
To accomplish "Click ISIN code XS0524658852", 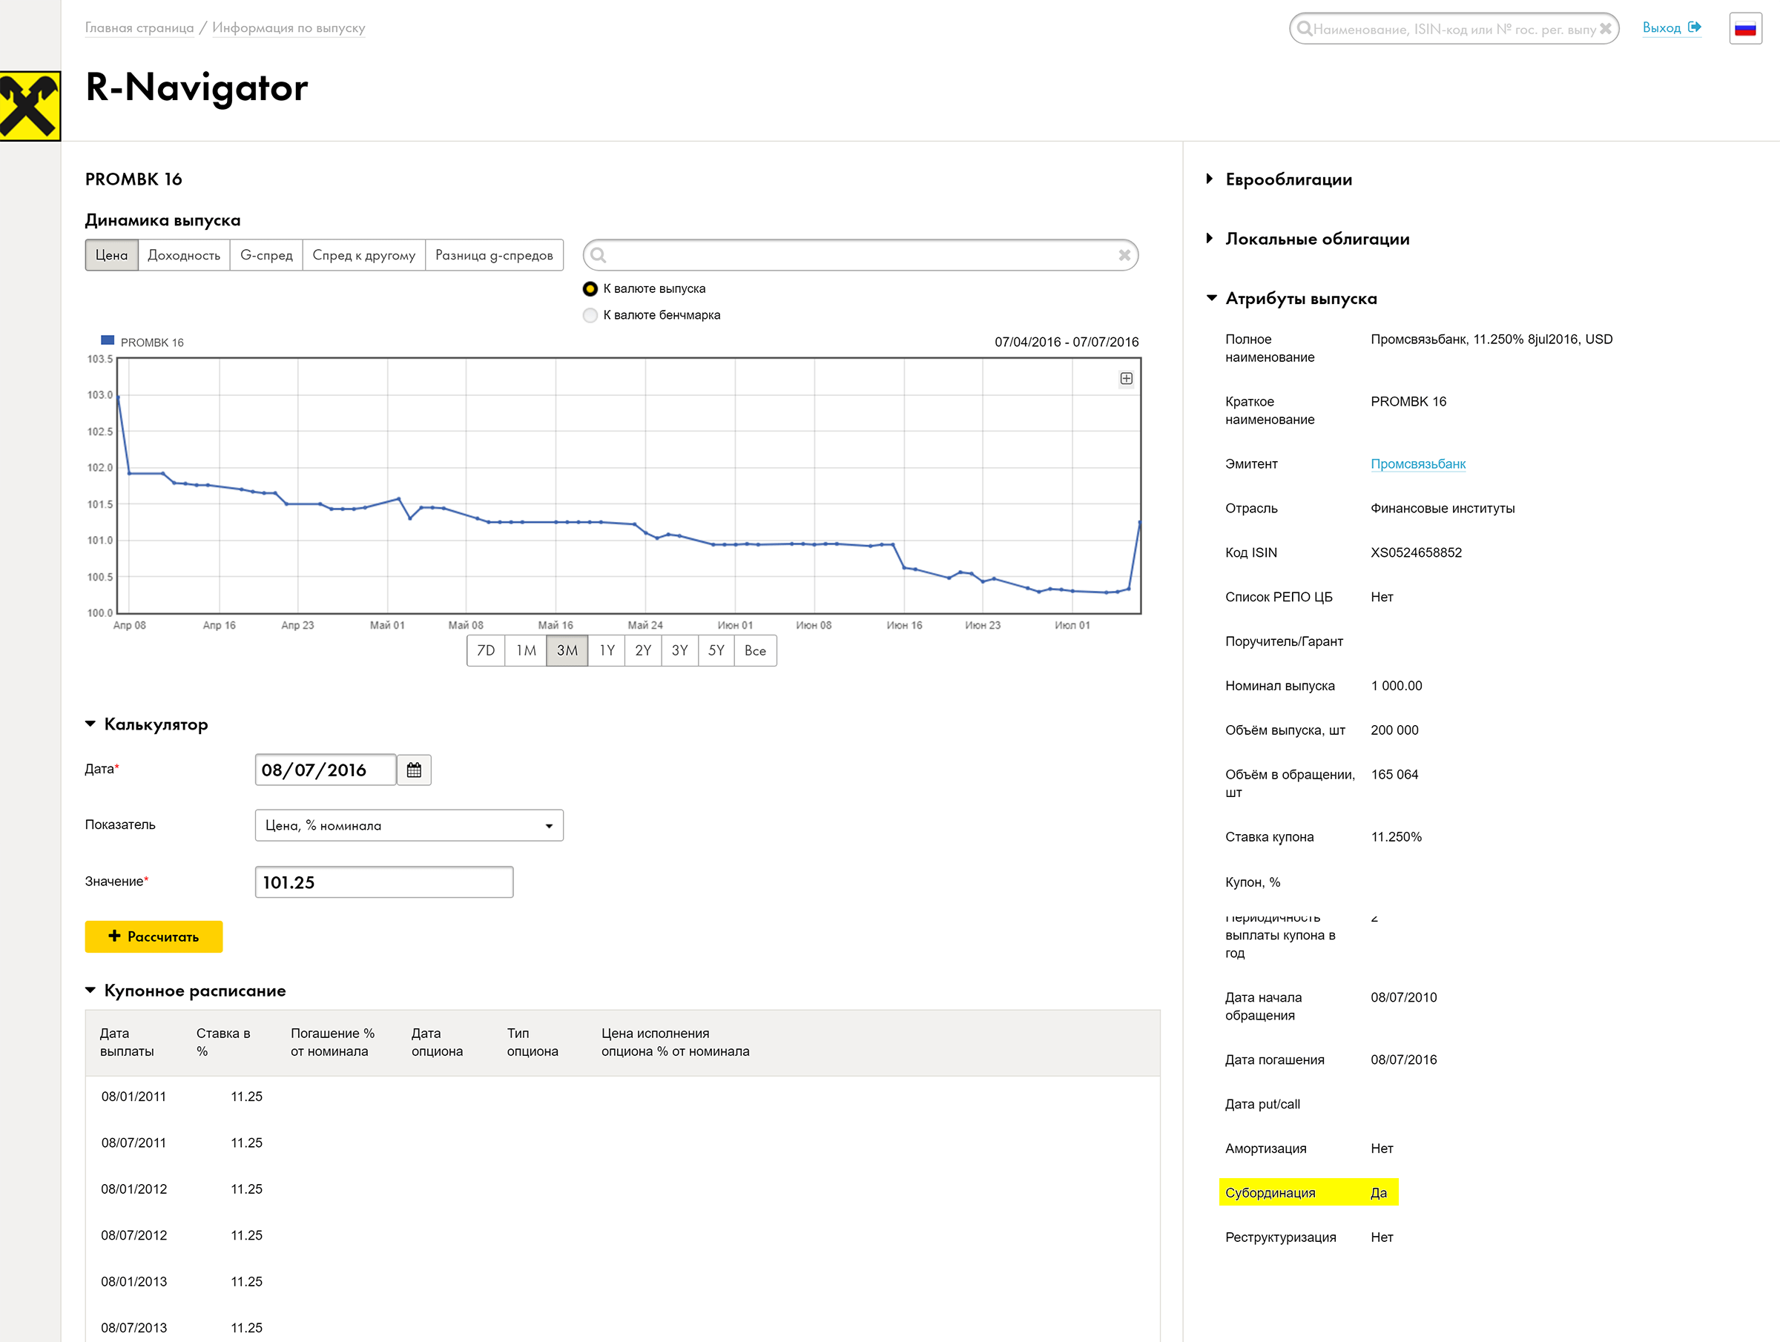I will [x=1417, y=552].
